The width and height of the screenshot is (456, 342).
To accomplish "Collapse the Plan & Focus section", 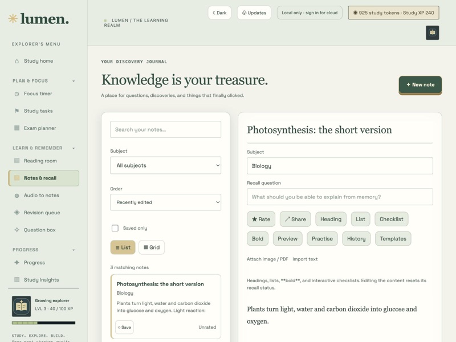I will 74,81.
